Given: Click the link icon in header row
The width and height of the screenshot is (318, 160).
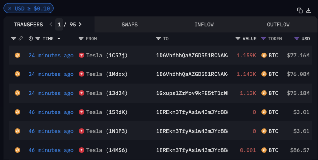Looking at the screenshot, I should pos(21,39).
